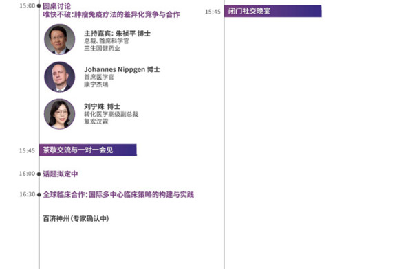Open the 全球临床合作 session title
Screen dimensions: 399x269
click(118, 195)
